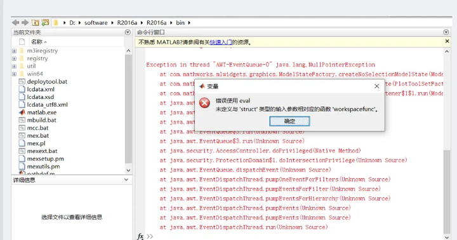Image resolution: width=457 pixels, height=240 pixels.
Task: Go up one folder level
Action: click(x=36, y=22)
